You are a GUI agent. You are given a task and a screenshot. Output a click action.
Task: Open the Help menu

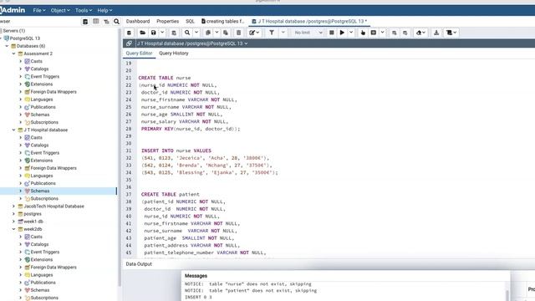click(104, 11)
